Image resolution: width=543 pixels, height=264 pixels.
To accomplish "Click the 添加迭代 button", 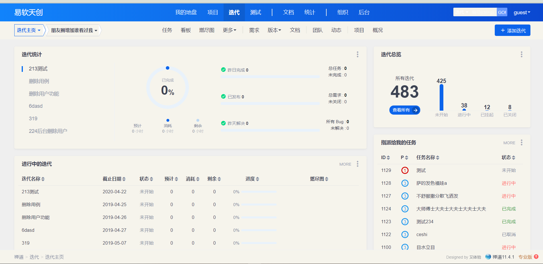I will [x=512, y=31].
